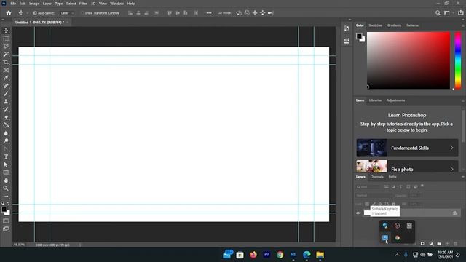This screenshot has width=466, height=262.
Task: Open the layer Kind filter dropdown
Action: click(369, 187)
